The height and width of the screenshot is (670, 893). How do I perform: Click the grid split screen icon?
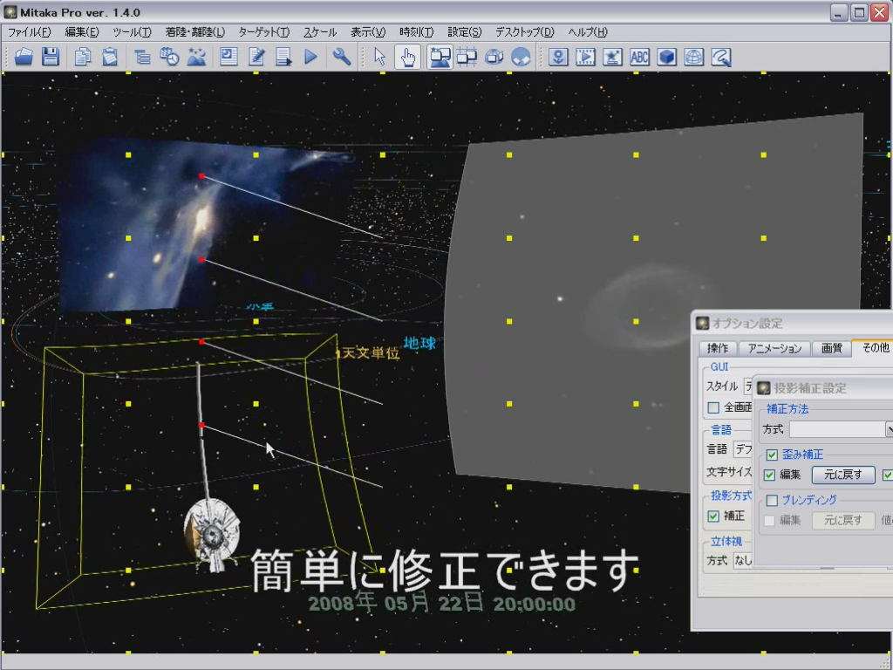point(467,57)
